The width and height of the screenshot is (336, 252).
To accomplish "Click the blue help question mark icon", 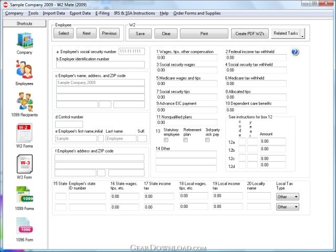I will (295, 52).
